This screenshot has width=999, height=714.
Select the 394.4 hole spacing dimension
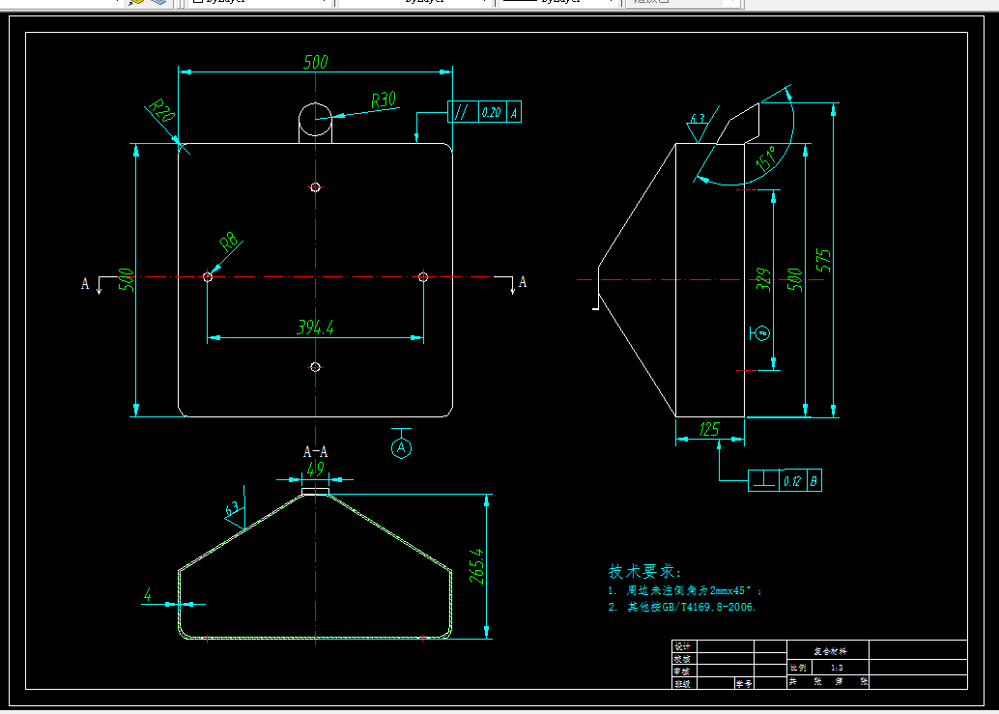315,328
